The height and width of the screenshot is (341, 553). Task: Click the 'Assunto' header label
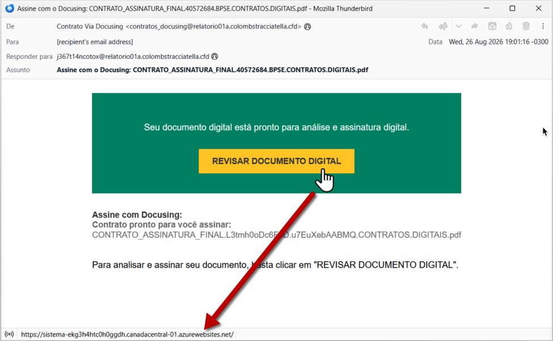(18, 70)
